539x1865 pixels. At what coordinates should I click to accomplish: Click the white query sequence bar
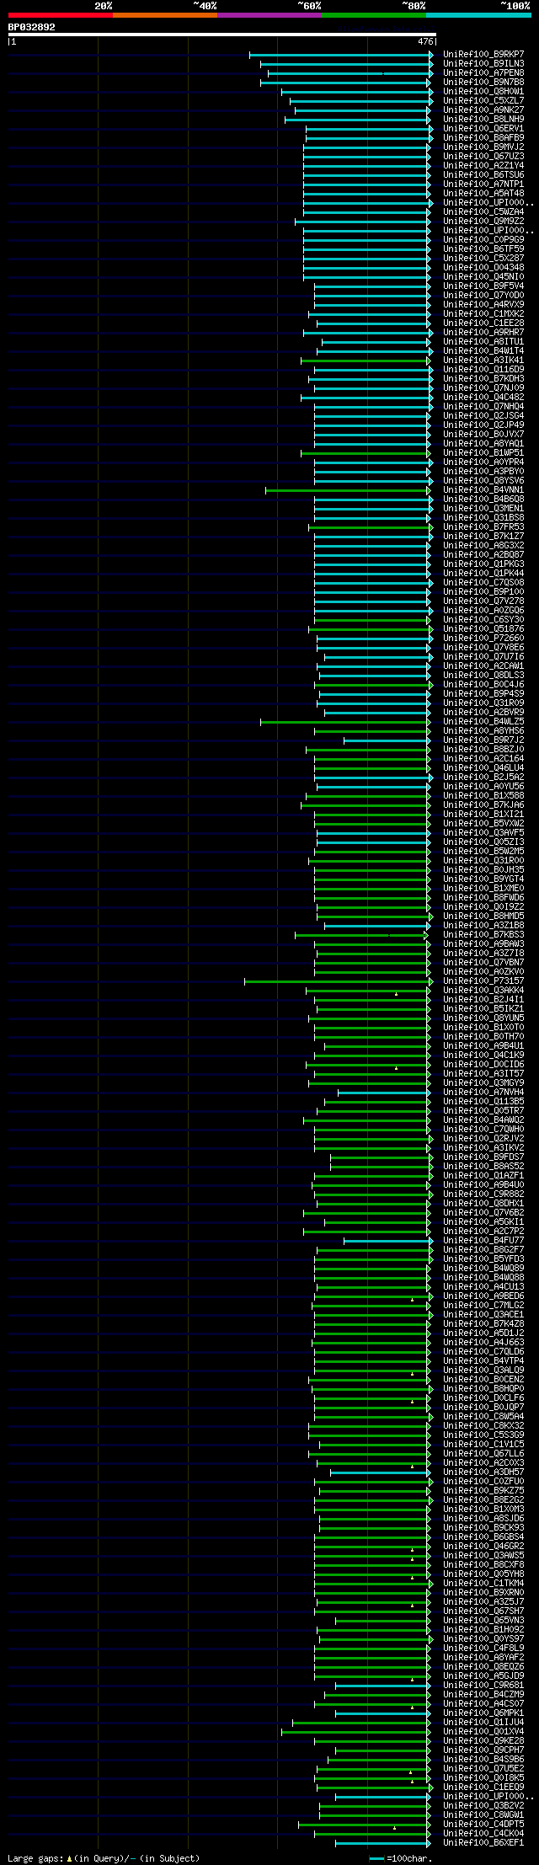pyautogui.click(x=221, y=35)
